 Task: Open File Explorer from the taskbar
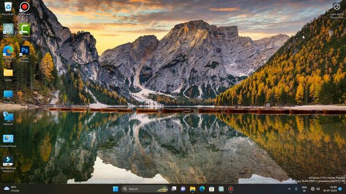(x=192, y=189)
